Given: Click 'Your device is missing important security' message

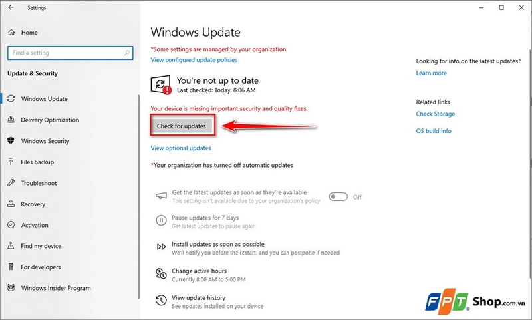Looking at the screenshot, I should point(229,109).
